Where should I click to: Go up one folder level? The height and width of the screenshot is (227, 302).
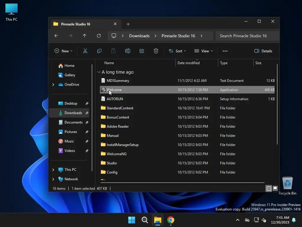(x=85, y=36)
